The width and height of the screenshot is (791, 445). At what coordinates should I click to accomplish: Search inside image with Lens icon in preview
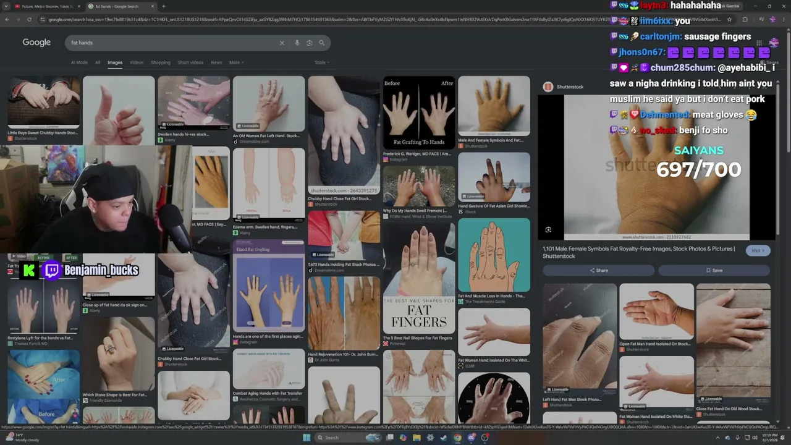click(548, 230)
